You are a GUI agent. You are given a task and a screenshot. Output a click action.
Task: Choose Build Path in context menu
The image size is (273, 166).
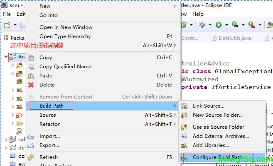(52, 106)
